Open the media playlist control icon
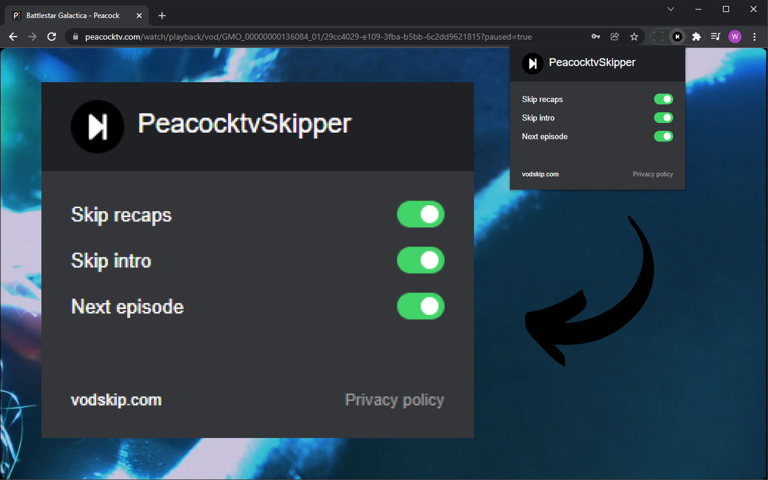 tap(716, 37)
